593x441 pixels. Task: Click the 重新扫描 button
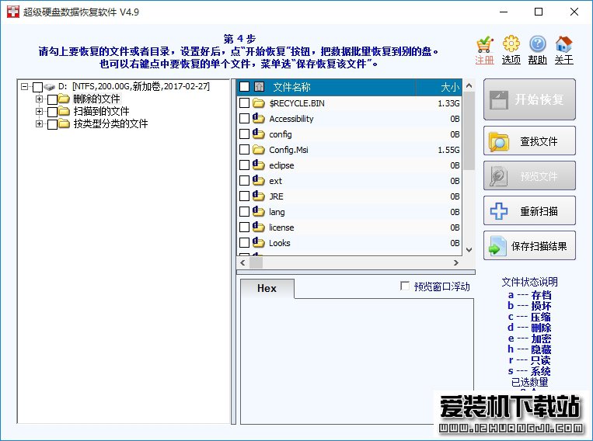pyautogui.click(x=529, y=210)
